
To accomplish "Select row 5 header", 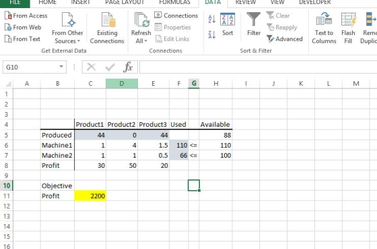I will 7,135.
